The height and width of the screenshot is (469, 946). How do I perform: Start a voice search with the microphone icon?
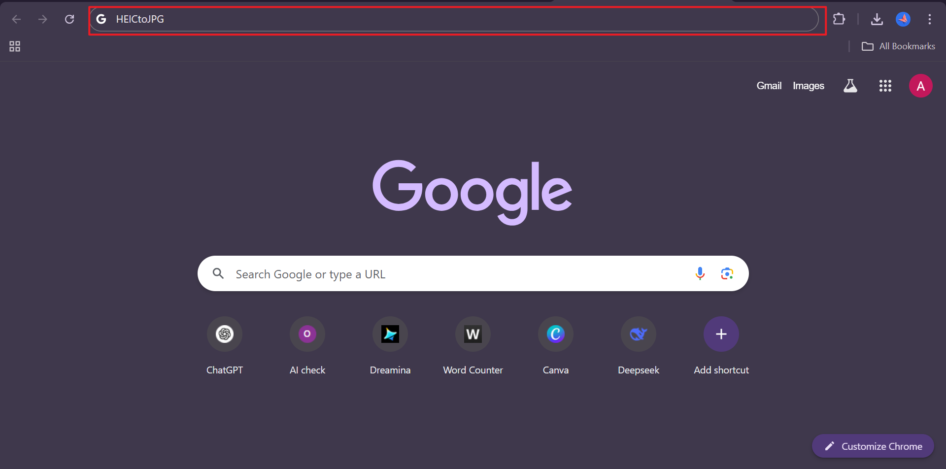700,273
